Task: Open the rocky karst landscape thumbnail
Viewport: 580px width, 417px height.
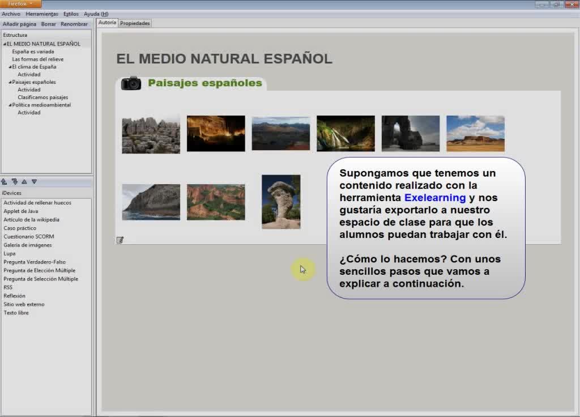Action: pyautogui.click(x=151, y=135)
